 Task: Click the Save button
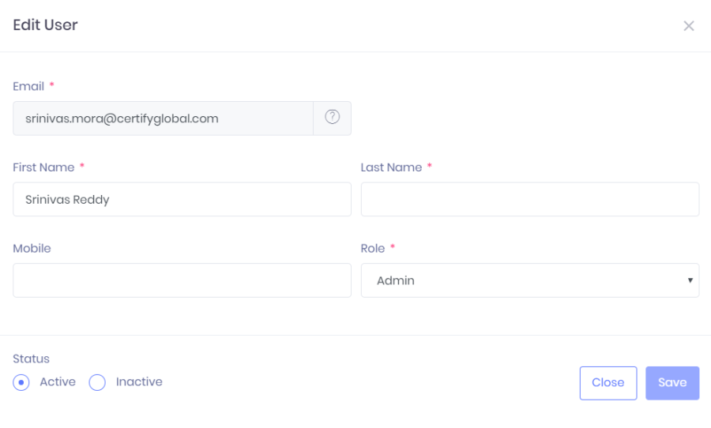pos(672,383)
